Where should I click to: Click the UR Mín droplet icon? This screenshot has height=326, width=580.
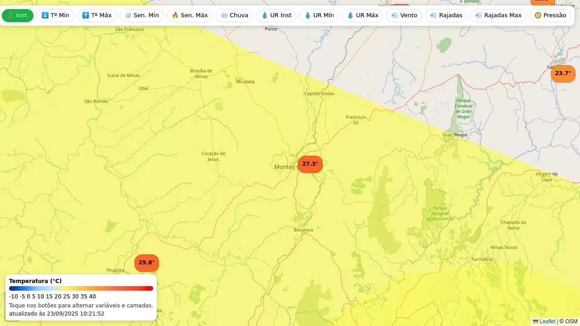(x=308, y=15)
